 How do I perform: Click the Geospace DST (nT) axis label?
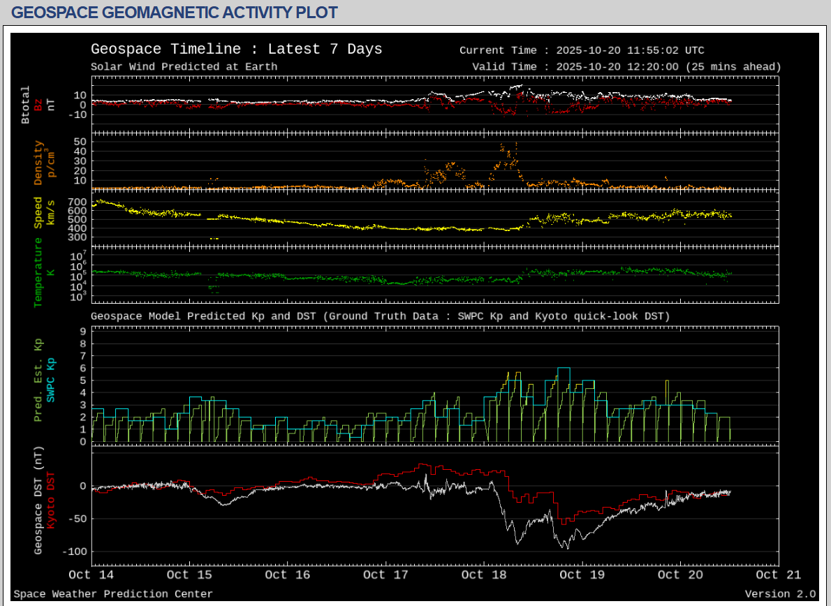point(38,500)
